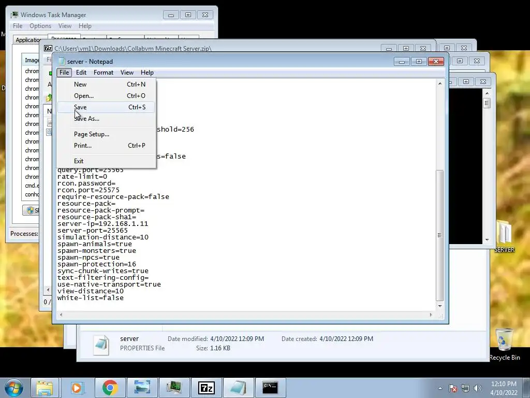This screenshot has height=398, width=530.
Task: Click Image Name column header in Task Manager
Action: (x=31, y=60)
